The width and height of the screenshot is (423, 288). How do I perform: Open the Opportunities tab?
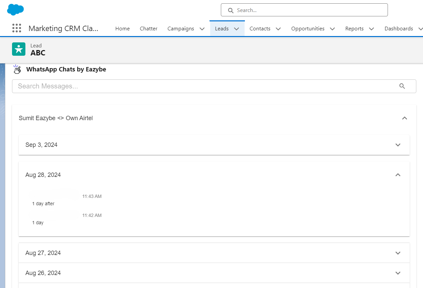[308, 29]
